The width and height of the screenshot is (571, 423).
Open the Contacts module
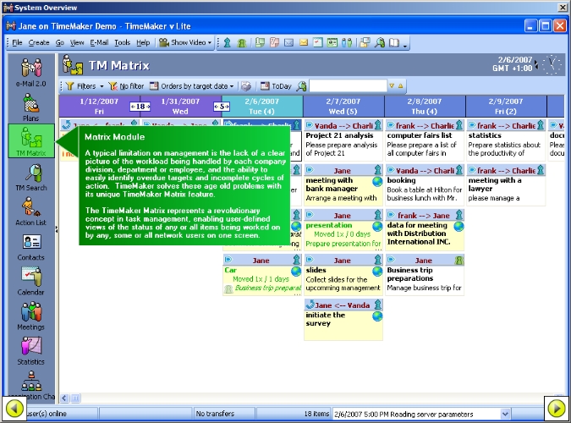pyautogui.click(x=31, y=247)
